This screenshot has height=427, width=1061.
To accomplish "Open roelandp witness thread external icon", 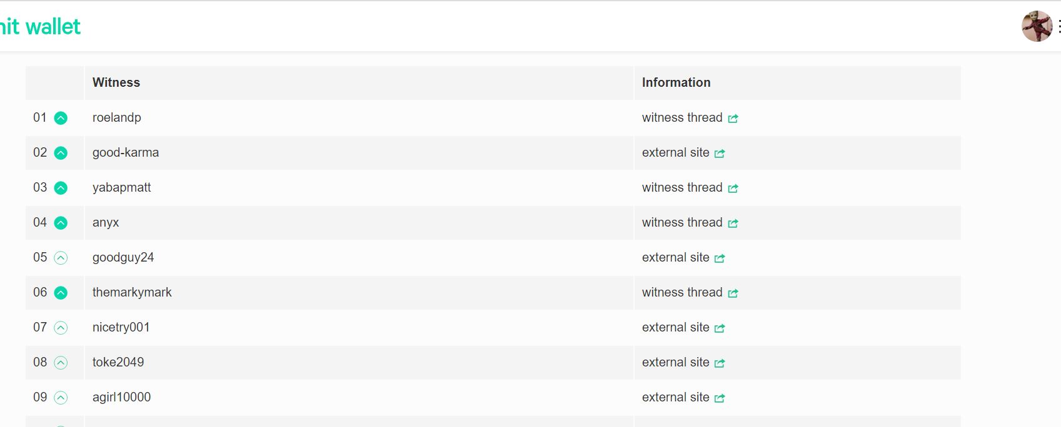I will point(733,118).
